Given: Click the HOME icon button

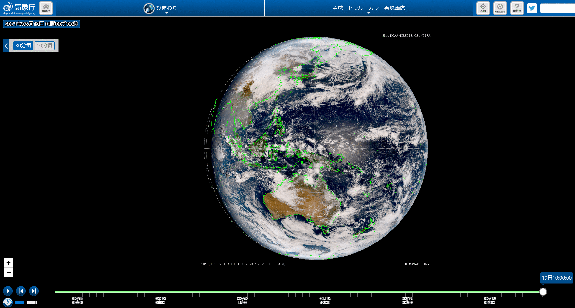Looking at the screenshot, I should (46, 8).
